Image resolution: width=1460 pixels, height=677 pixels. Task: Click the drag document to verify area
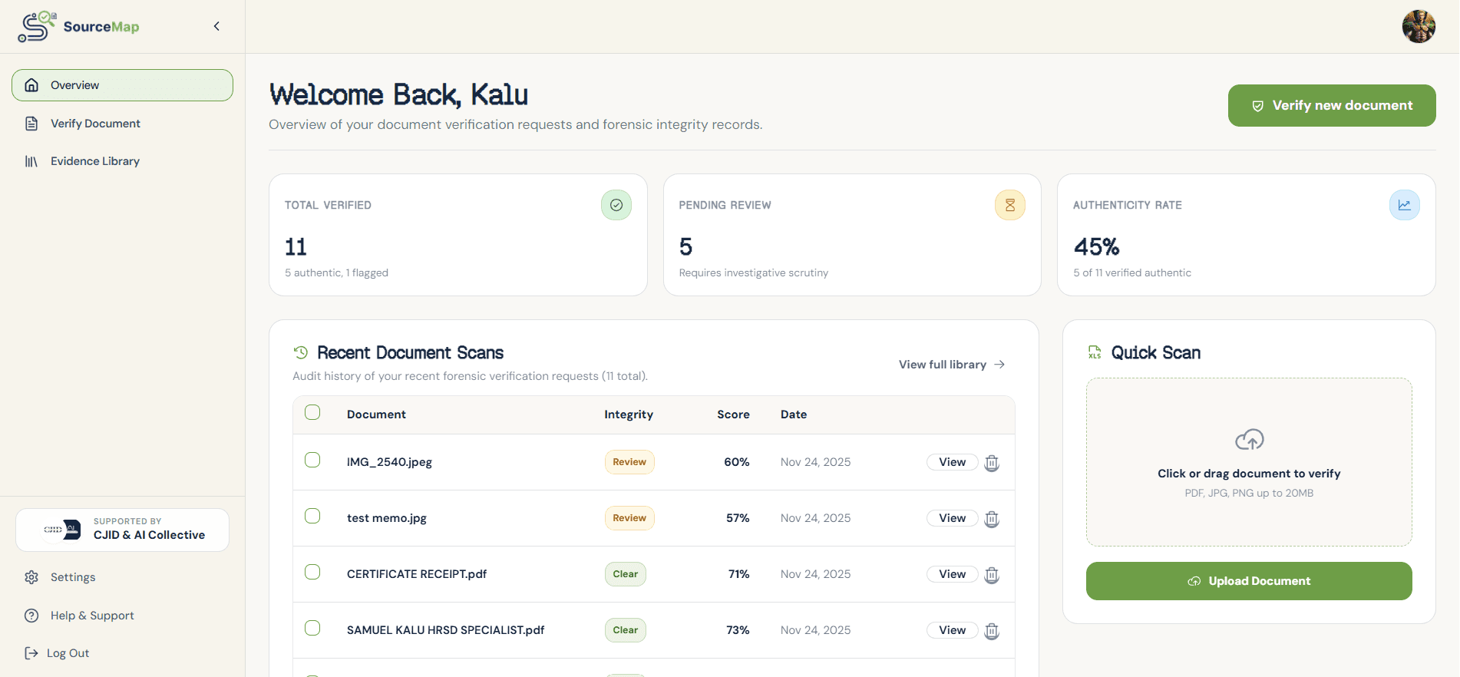1249,462
